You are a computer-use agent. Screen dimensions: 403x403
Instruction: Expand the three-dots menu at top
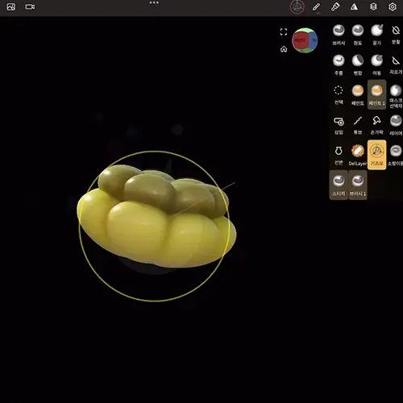[x=154, y=2]
